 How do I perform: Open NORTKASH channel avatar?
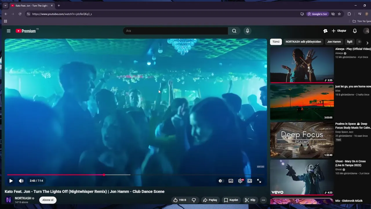(x=9, y=200)
